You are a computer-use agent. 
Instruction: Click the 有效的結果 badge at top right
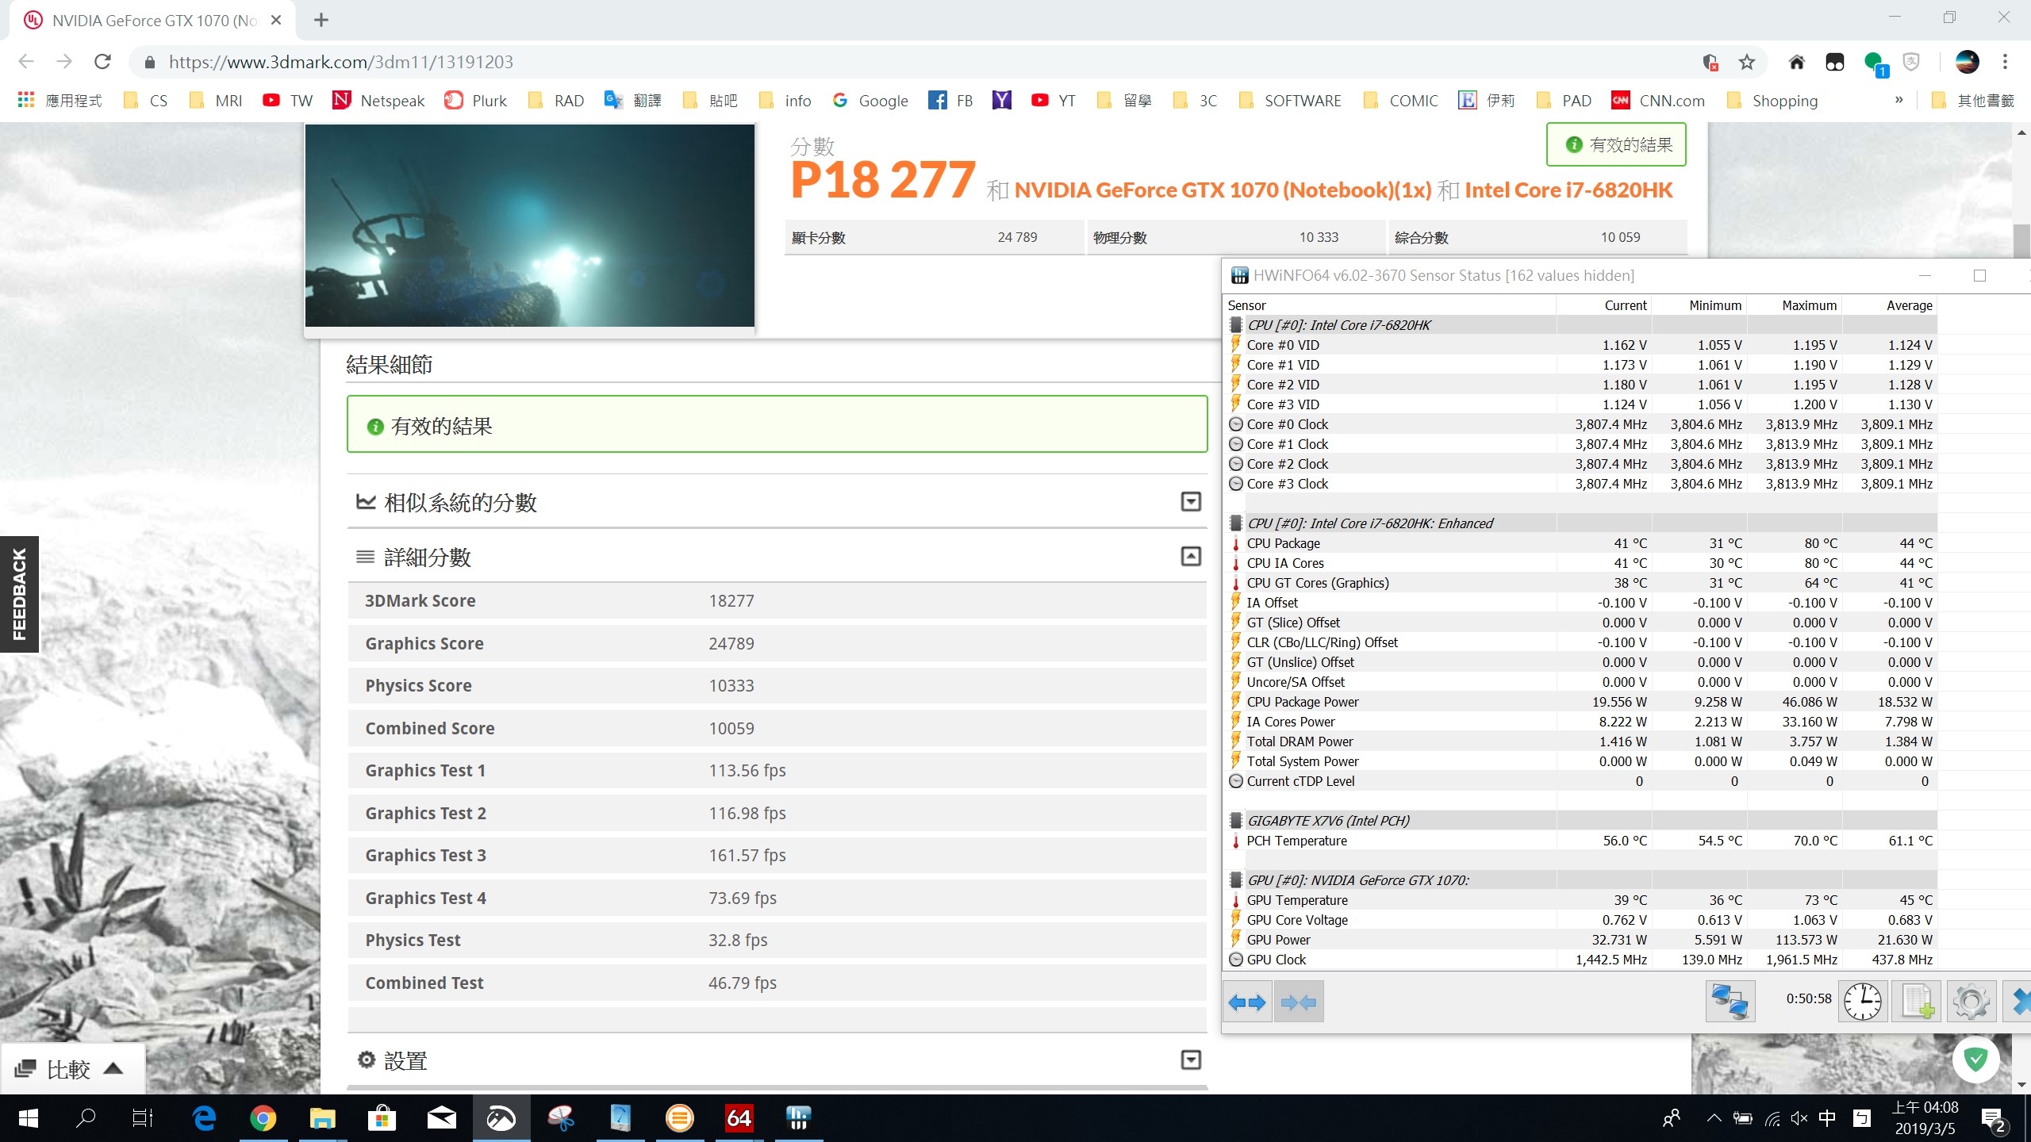pos(1616,144)
